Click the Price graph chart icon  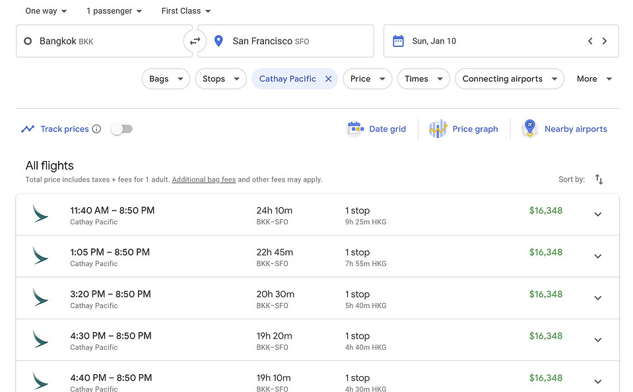[x=438, y=129]
